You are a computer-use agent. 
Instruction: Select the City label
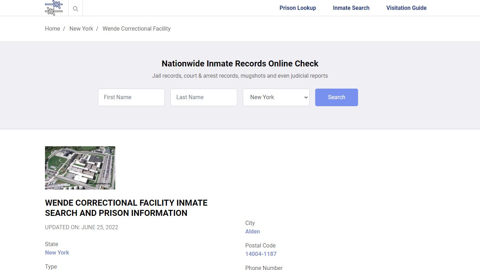250,223
